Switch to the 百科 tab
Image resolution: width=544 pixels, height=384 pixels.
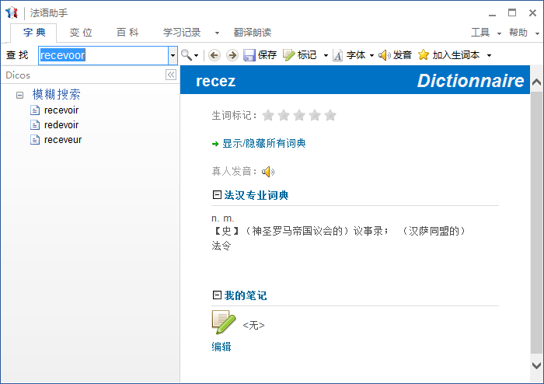[x=127, y=33]
